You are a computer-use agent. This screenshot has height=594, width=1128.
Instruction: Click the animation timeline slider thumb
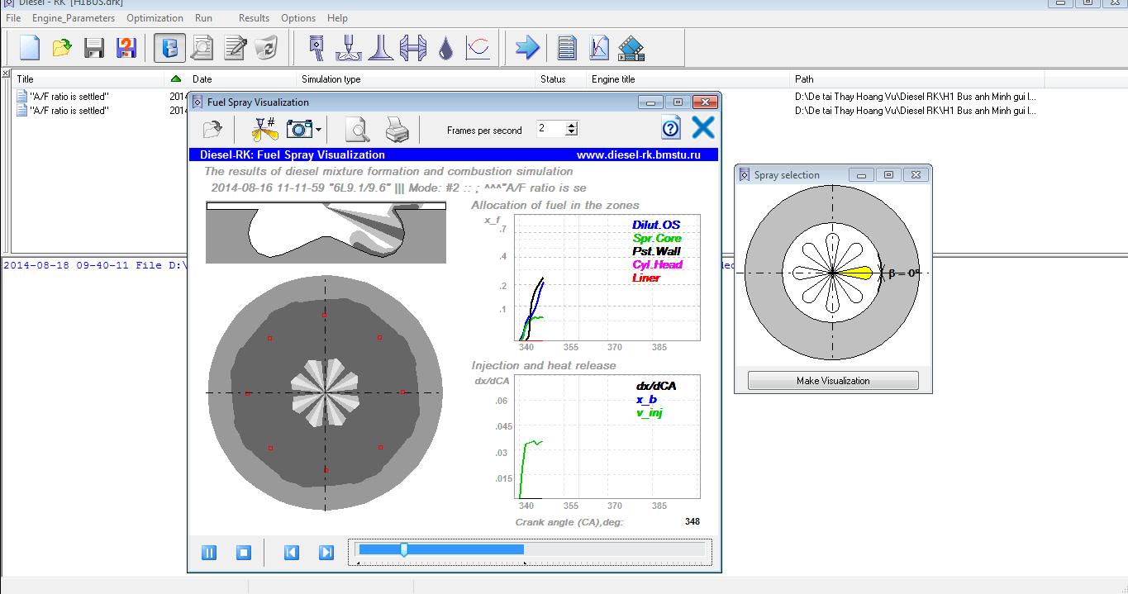point(403,549)
